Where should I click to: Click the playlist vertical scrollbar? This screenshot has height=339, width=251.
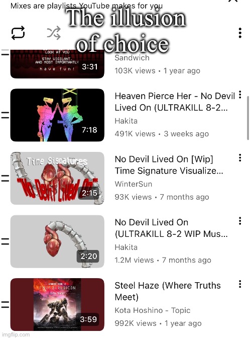(x=248, y=118)
